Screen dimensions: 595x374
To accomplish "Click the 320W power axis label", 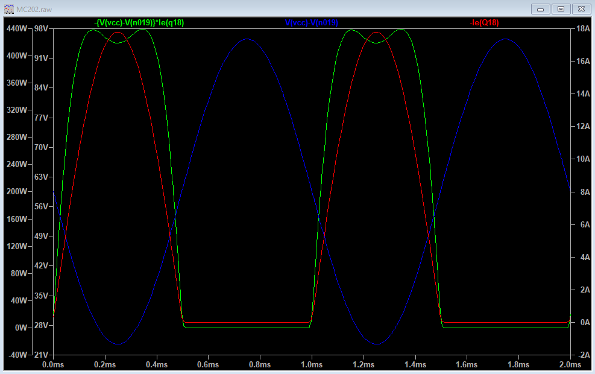I will click(x=17, y=110).
